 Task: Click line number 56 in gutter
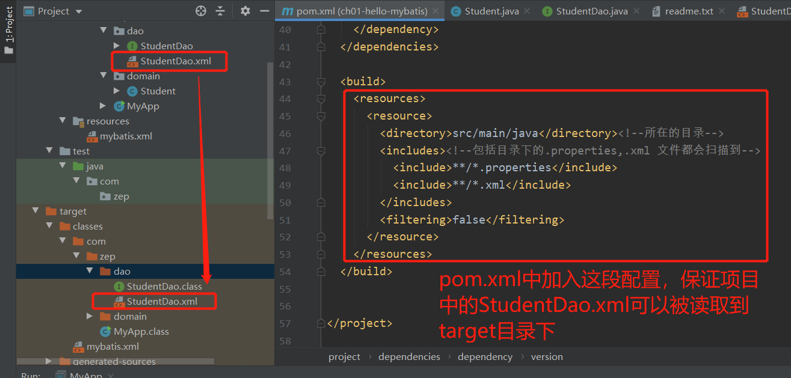click(x=285, y=306)
